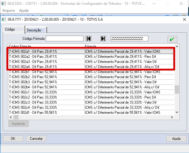The image size is (189, 153).
Task: Click formula cell '29,411% - Valor Dif'
Action: pyautogui.click(x=129, y=62)
